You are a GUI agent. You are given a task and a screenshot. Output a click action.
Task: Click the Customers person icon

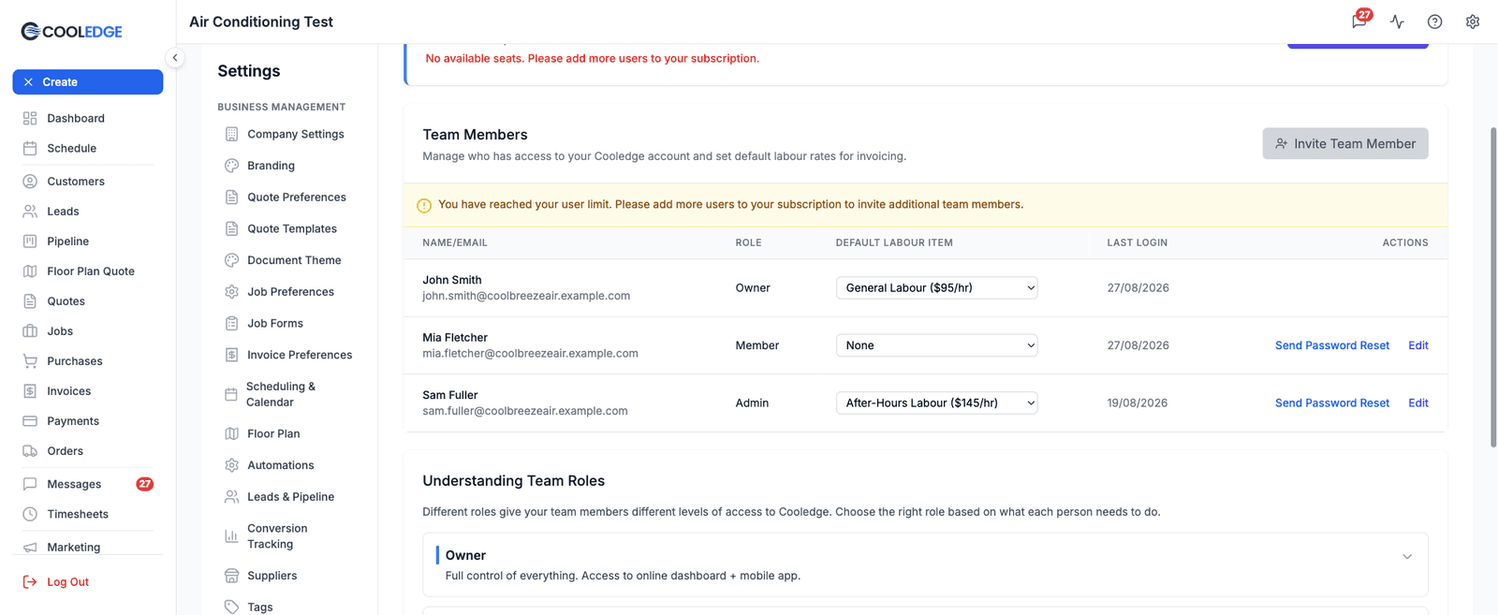[30, 181]
